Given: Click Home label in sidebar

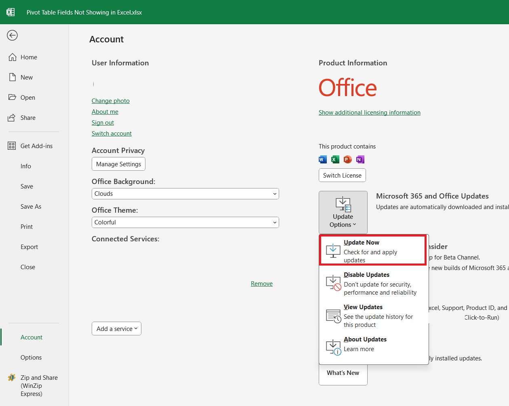Looking at the screenshot, I should pyautogui.click(x=29, y=57).
